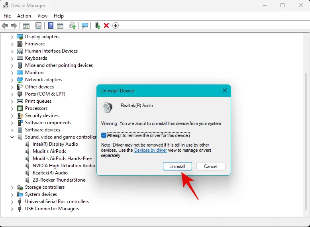Expand the Storage controllers category
Screen dimensions: 310x227
point(12,187)
